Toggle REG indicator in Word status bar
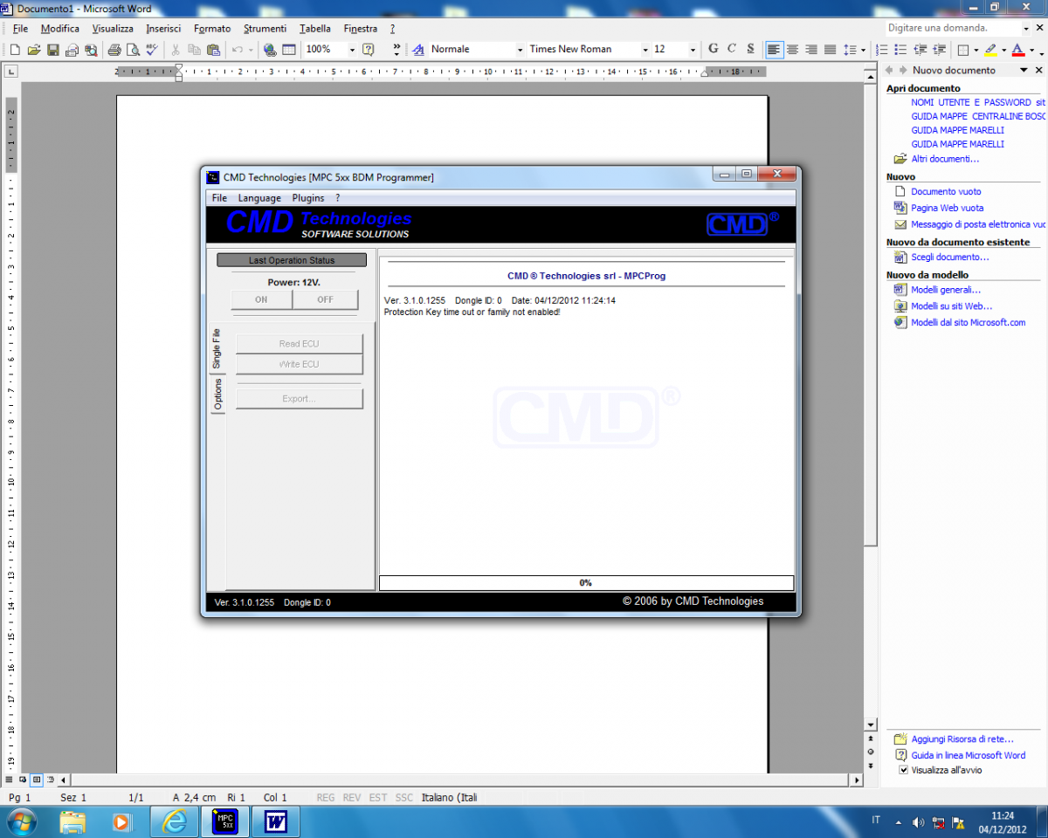The image size is (1048, 838). click(325, 797)
